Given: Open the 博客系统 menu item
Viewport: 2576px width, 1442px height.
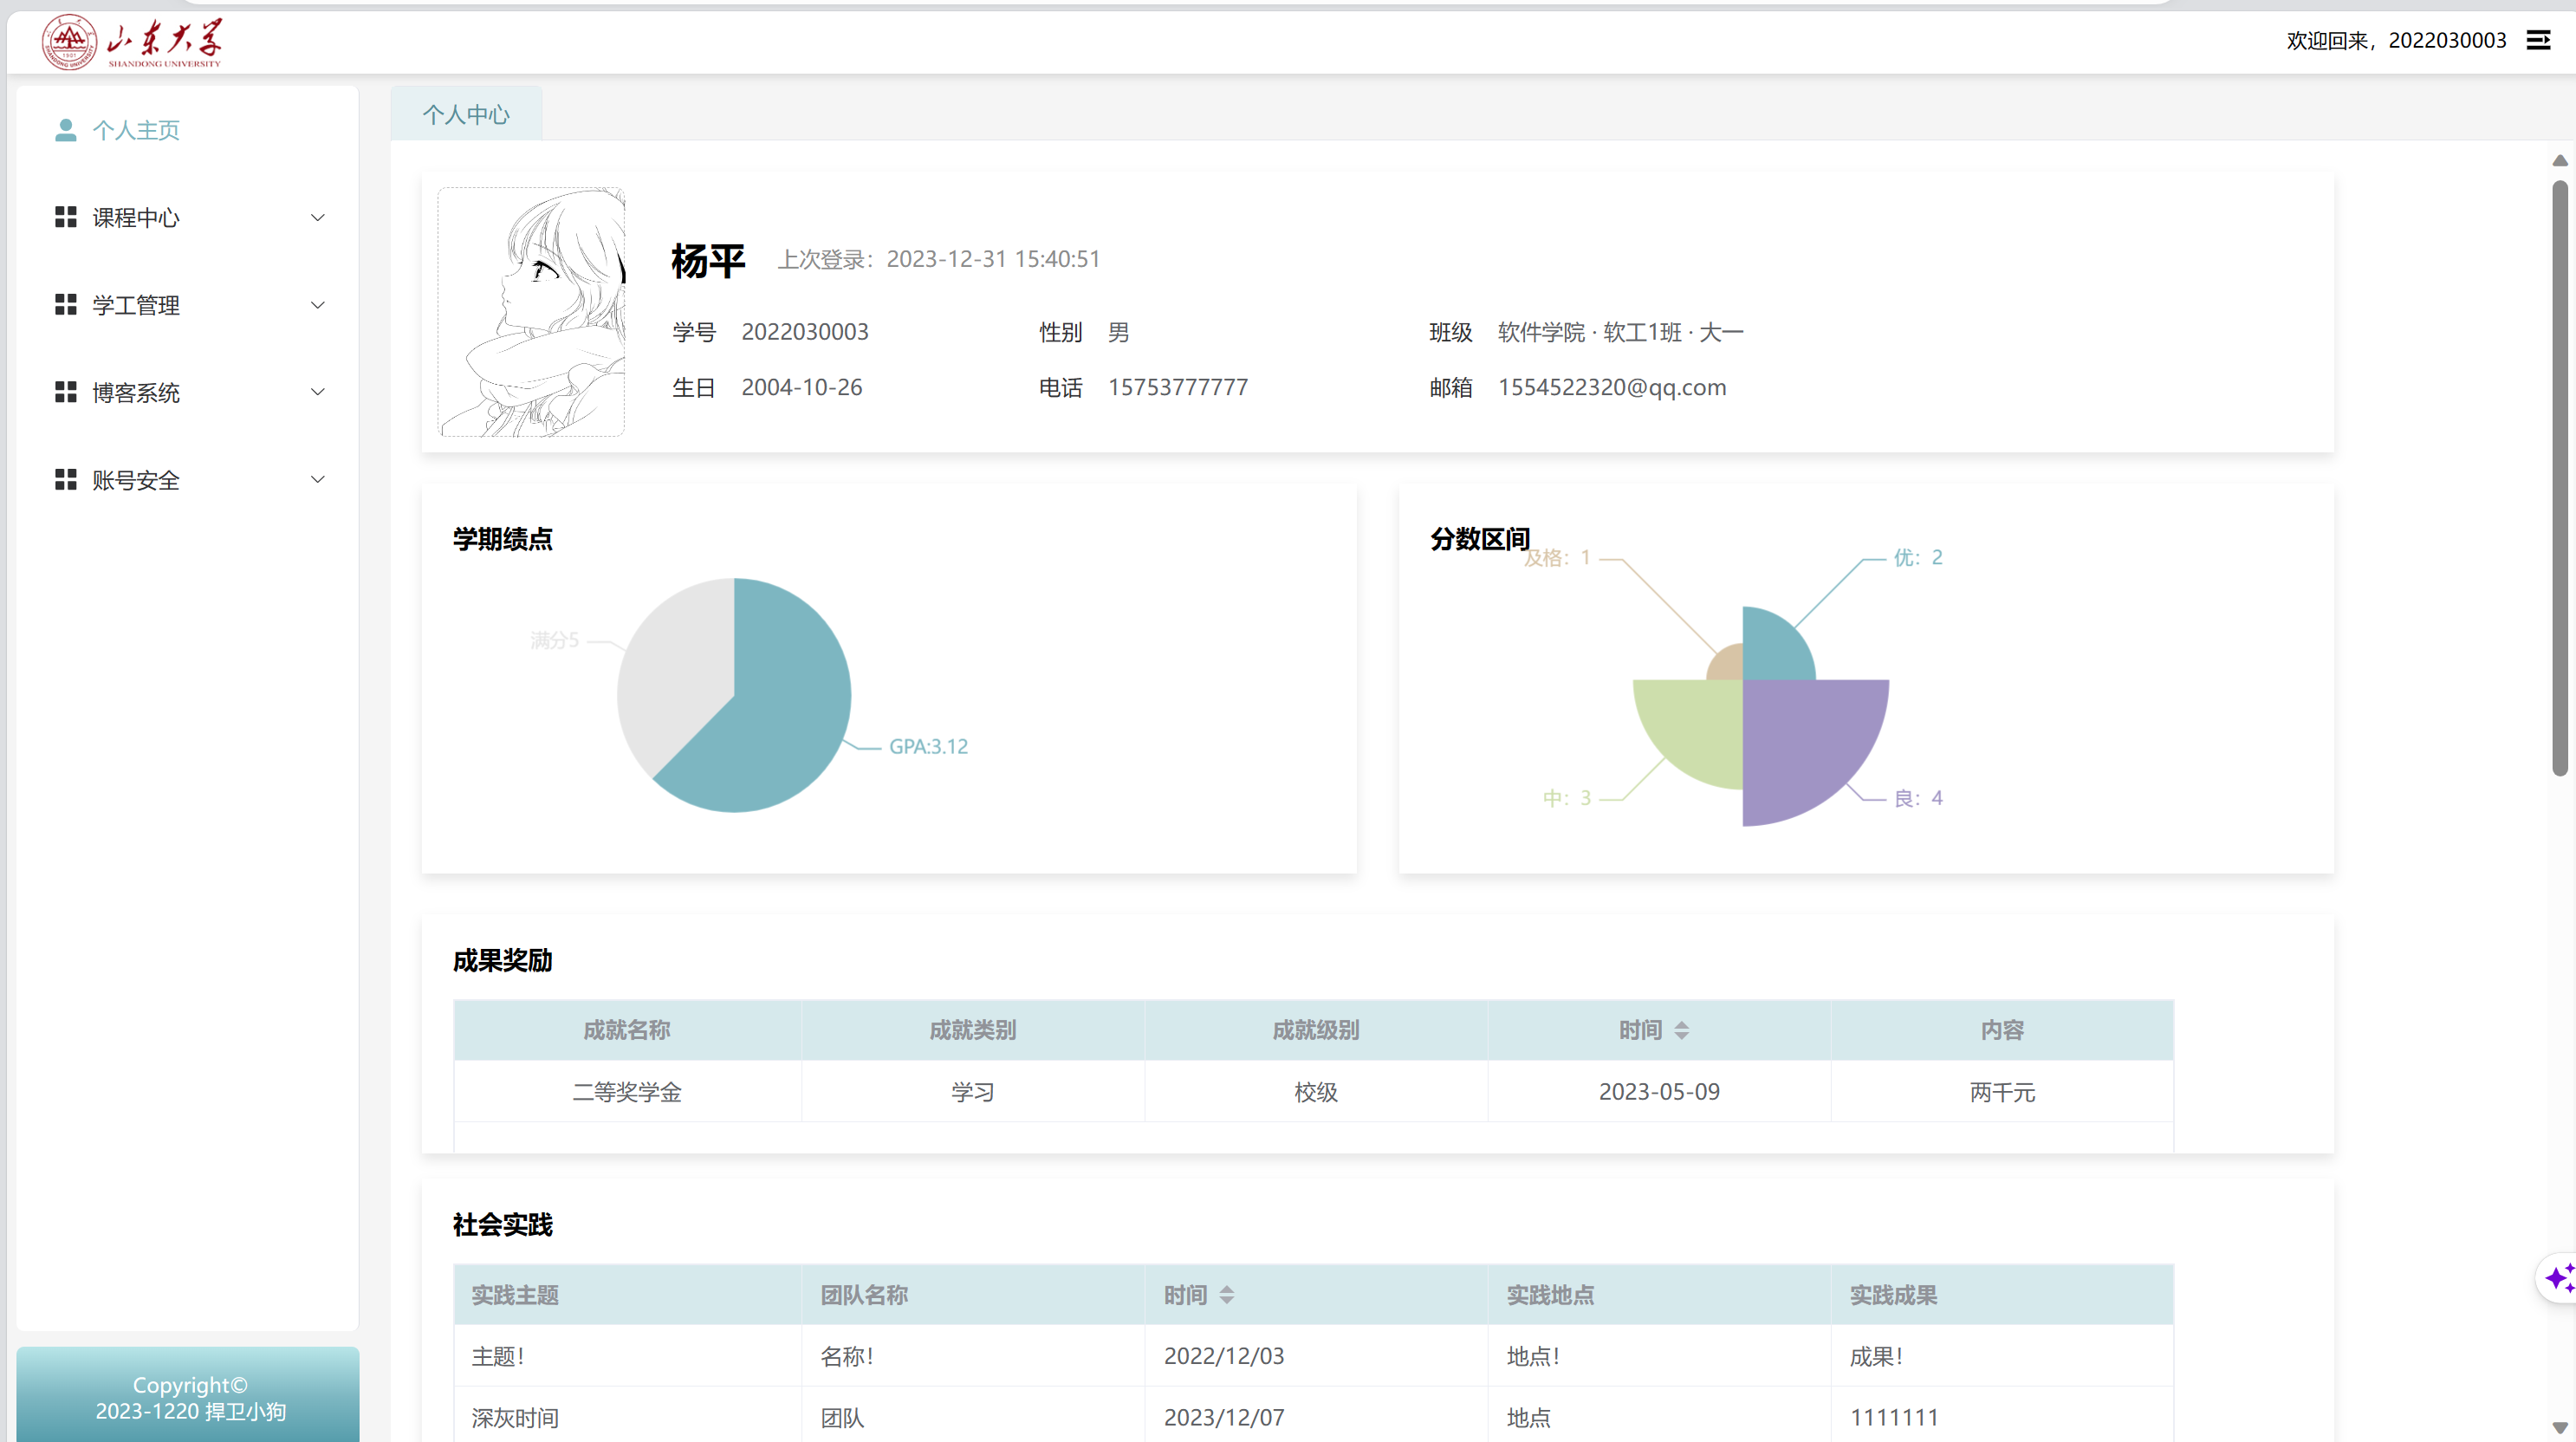Looking at the screenshot, I should (188, 392).
